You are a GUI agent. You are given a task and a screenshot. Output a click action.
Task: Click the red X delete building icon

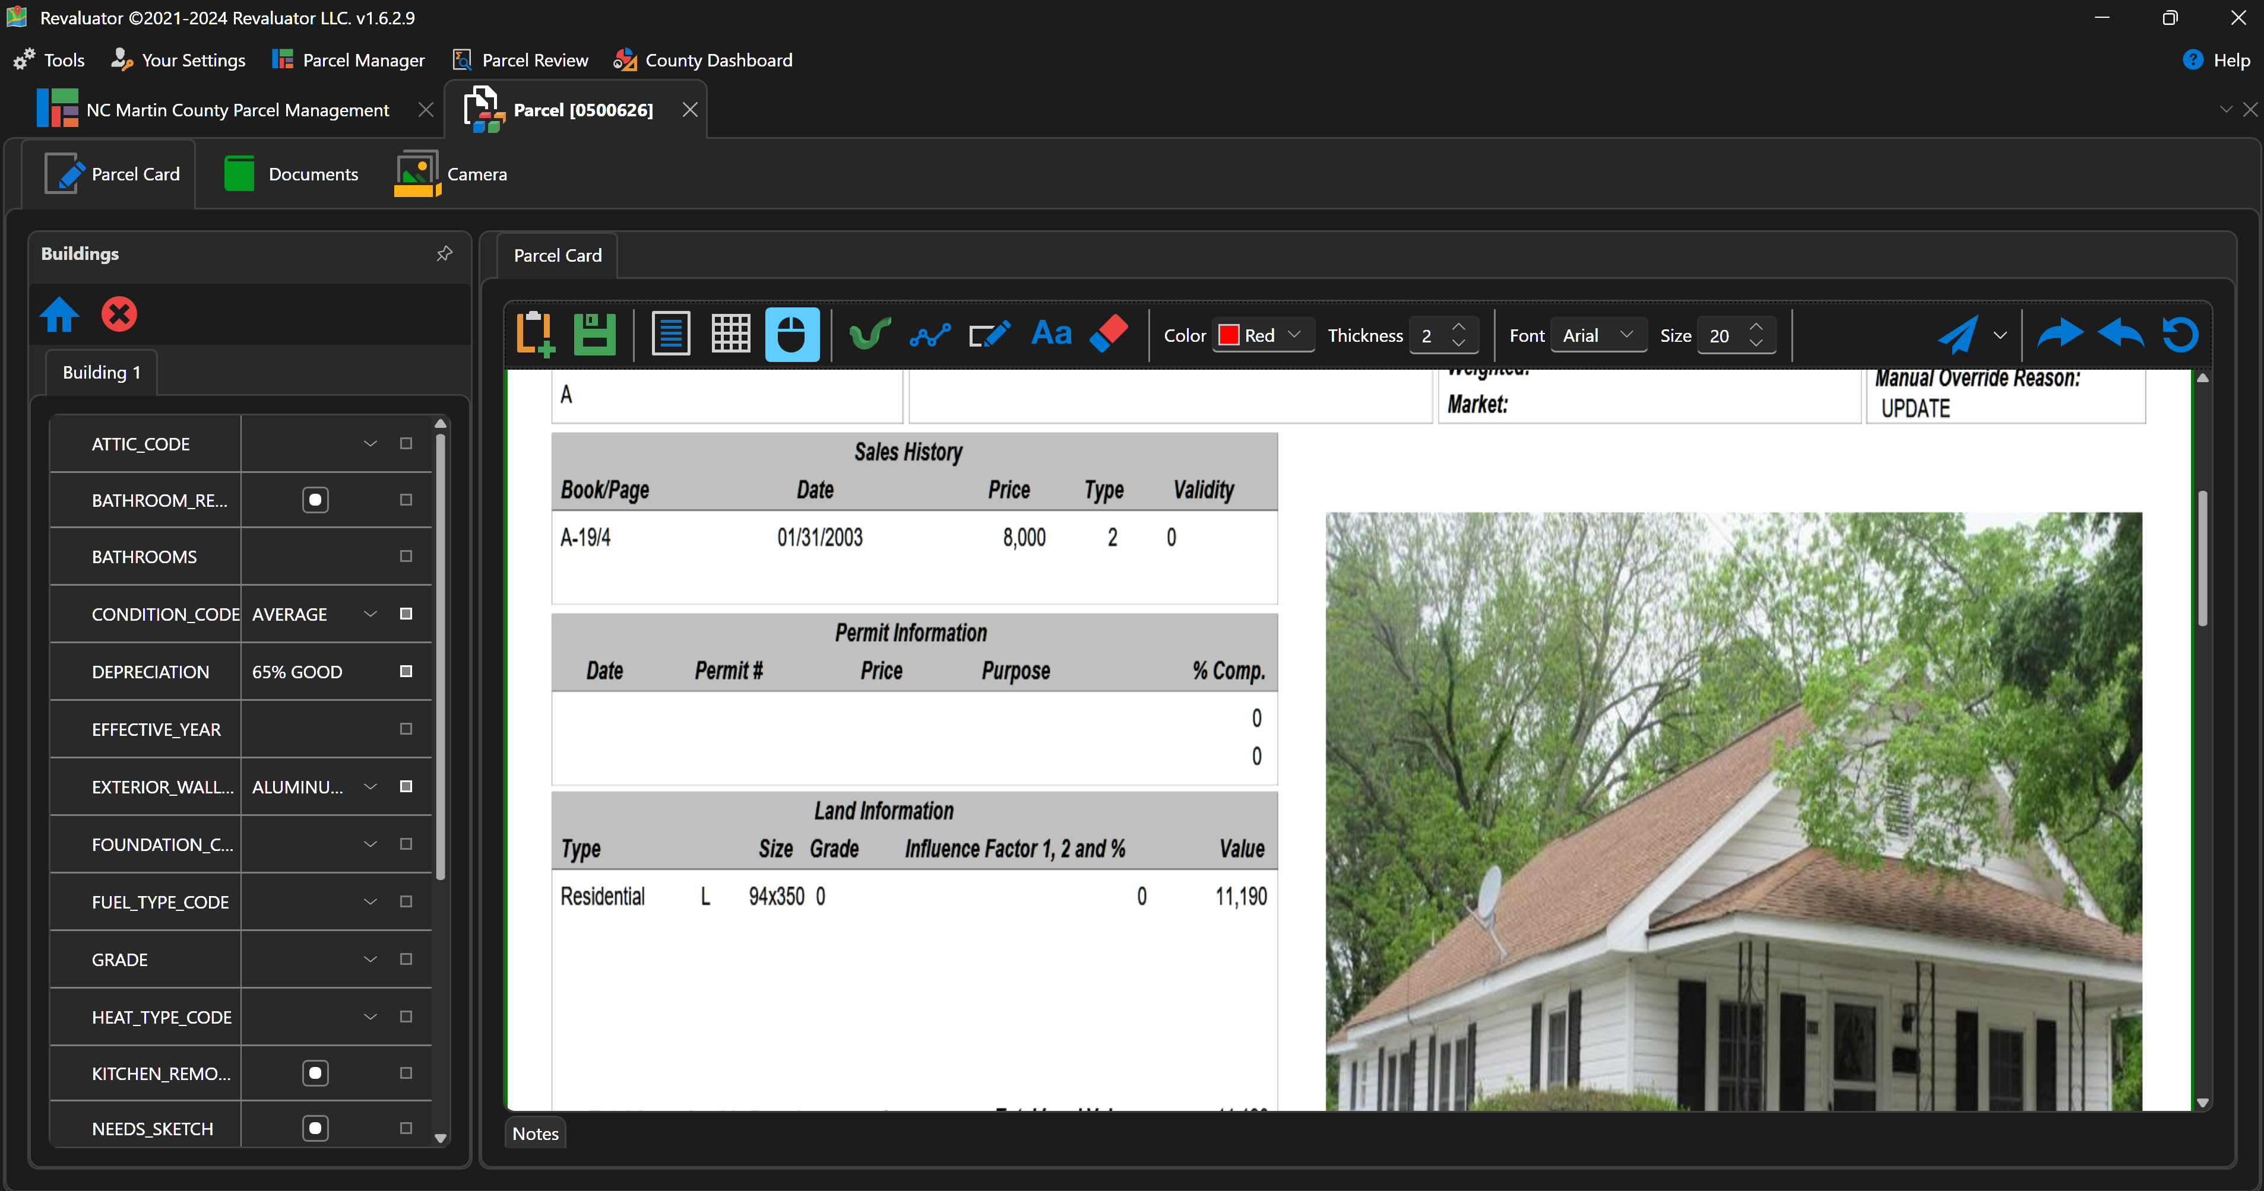pos(119,315)
